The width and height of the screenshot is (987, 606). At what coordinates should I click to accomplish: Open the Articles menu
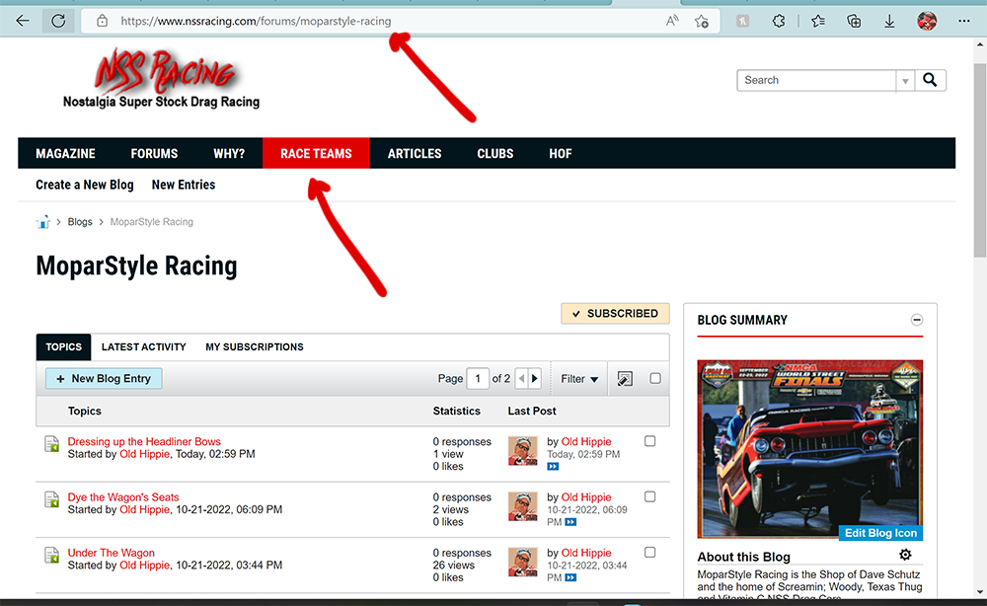[x=415, y=154]
